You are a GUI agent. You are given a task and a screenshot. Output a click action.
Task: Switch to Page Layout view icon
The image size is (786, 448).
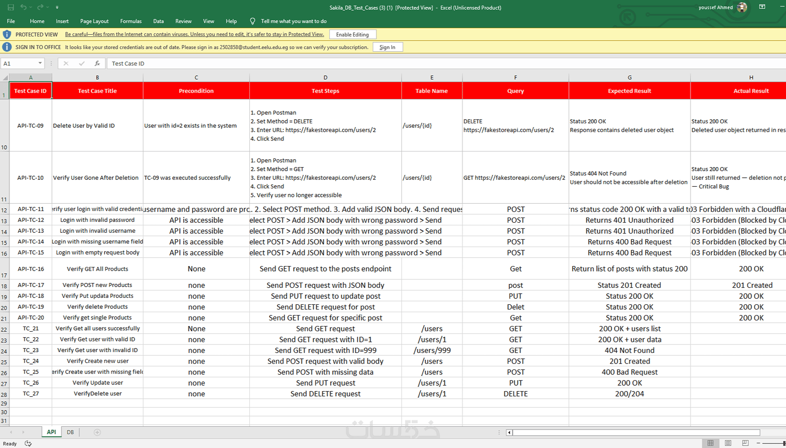click(x=728, y=443)
